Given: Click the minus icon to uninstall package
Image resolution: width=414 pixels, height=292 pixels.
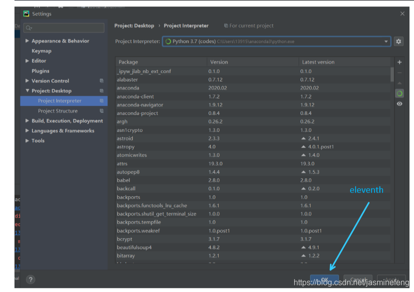Looking at the screenshot, I should click(x=400, y=72).
